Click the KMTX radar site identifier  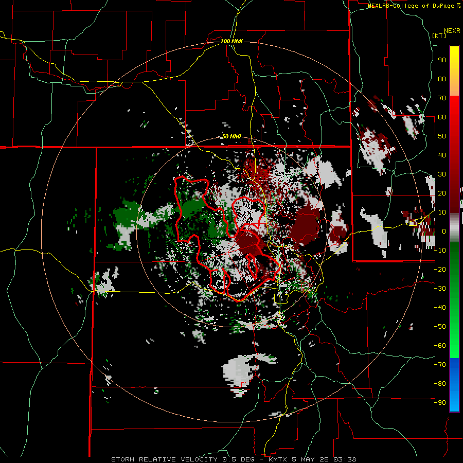[x=278, y=459]
